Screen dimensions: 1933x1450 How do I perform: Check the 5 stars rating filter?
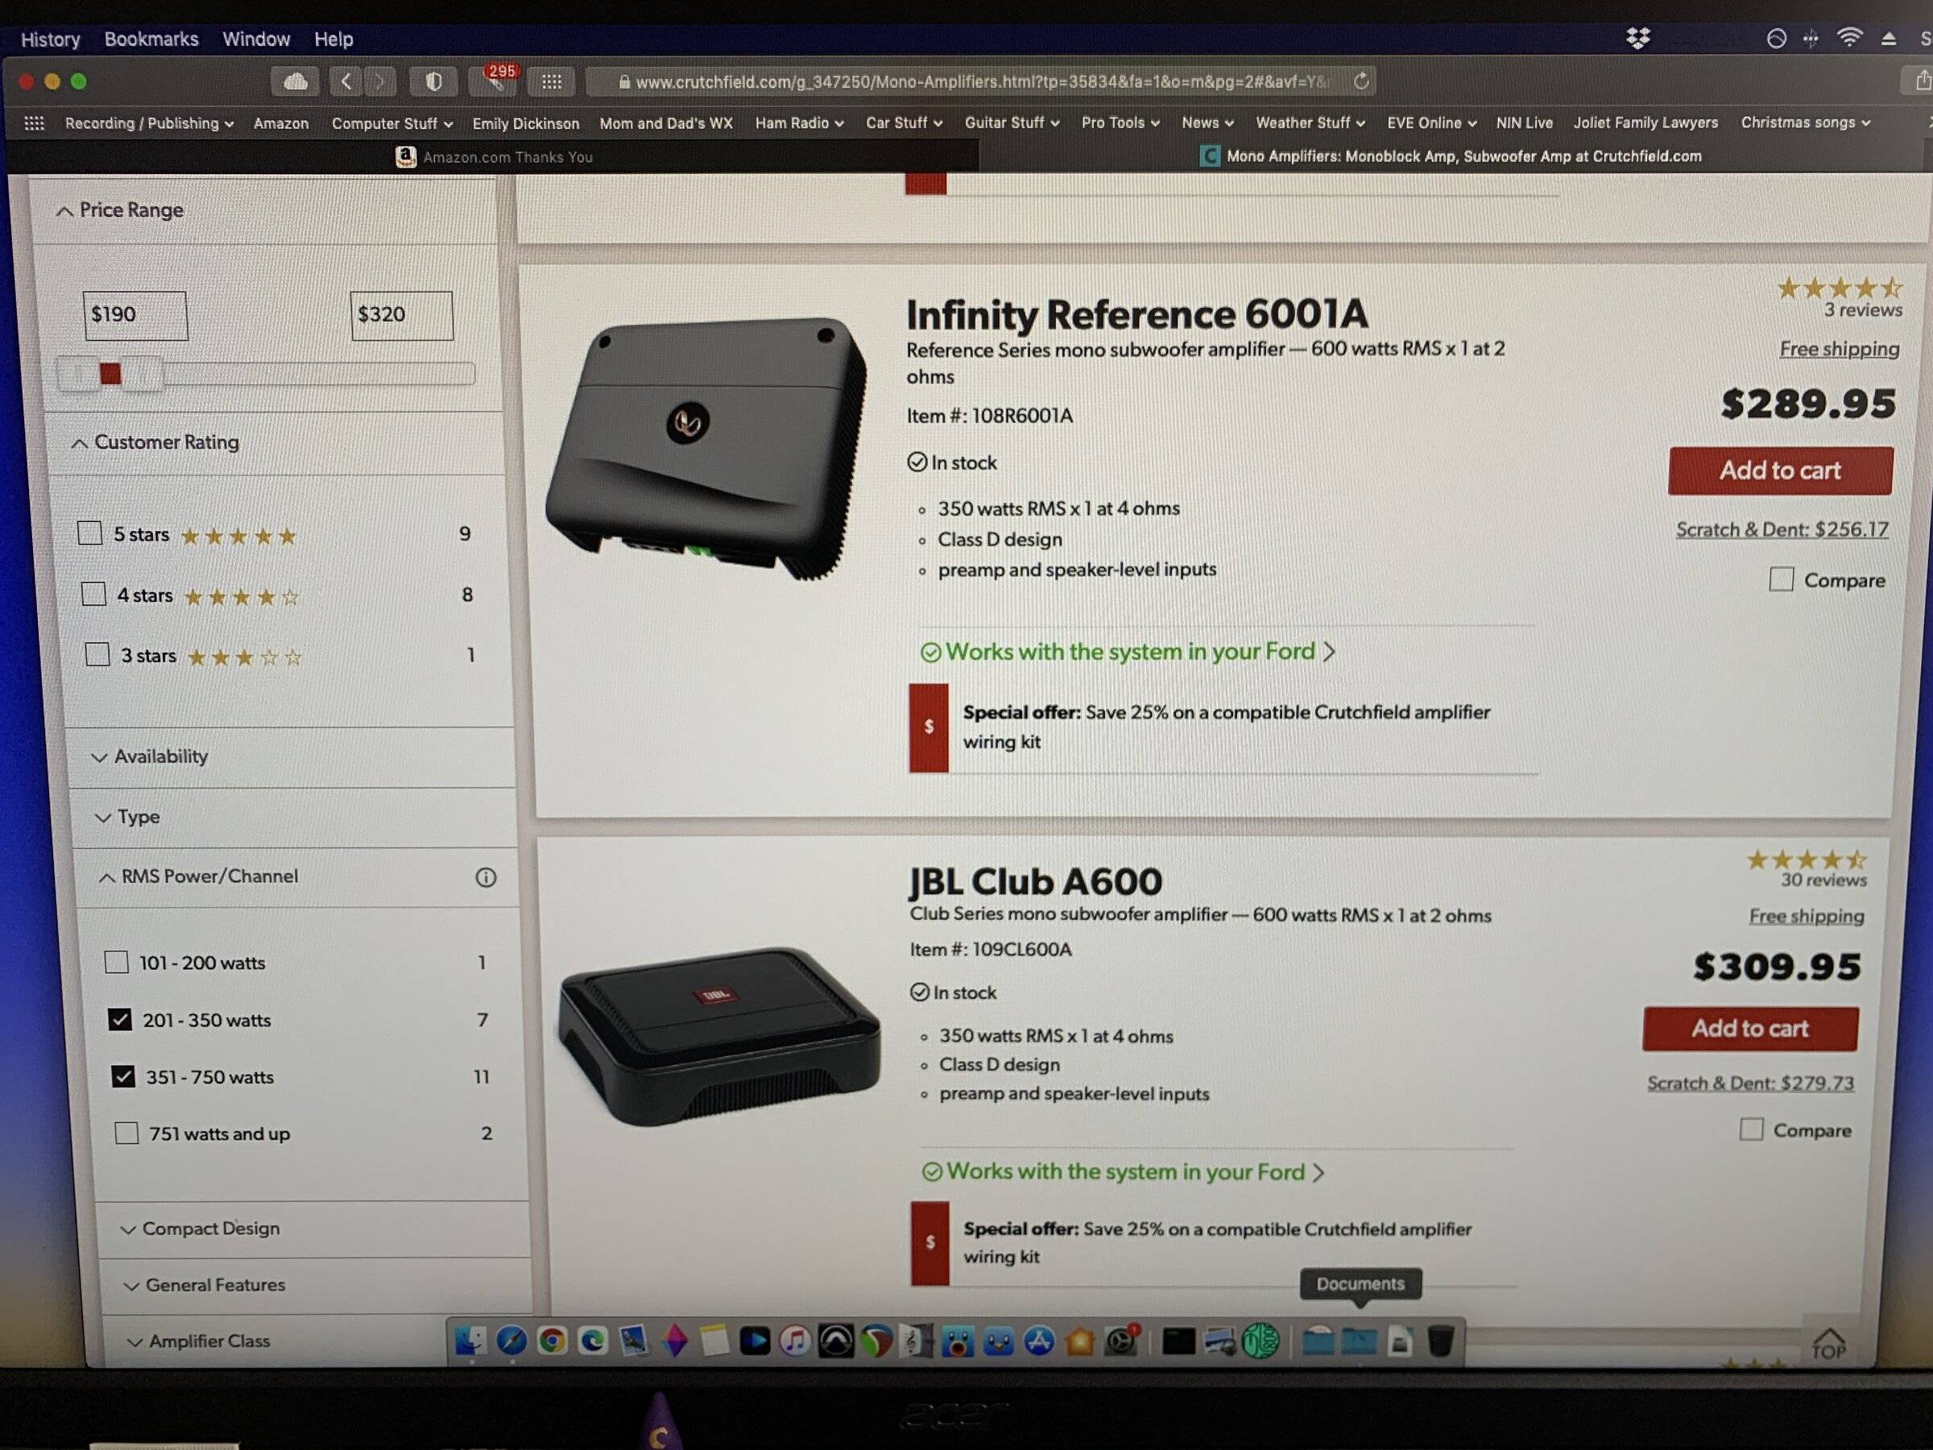90,533
